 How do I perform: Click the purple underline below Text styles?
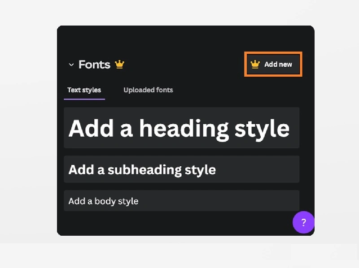pos(84,99)
